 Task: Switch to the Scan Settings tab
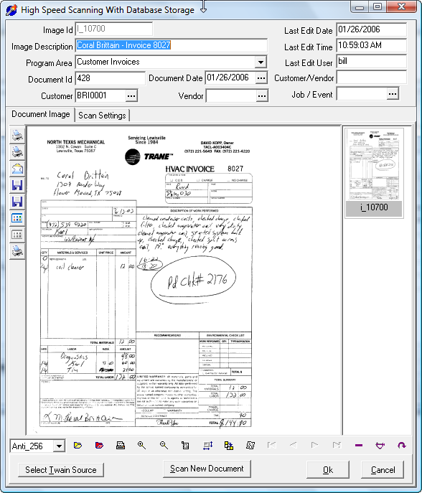click(102, 116)
